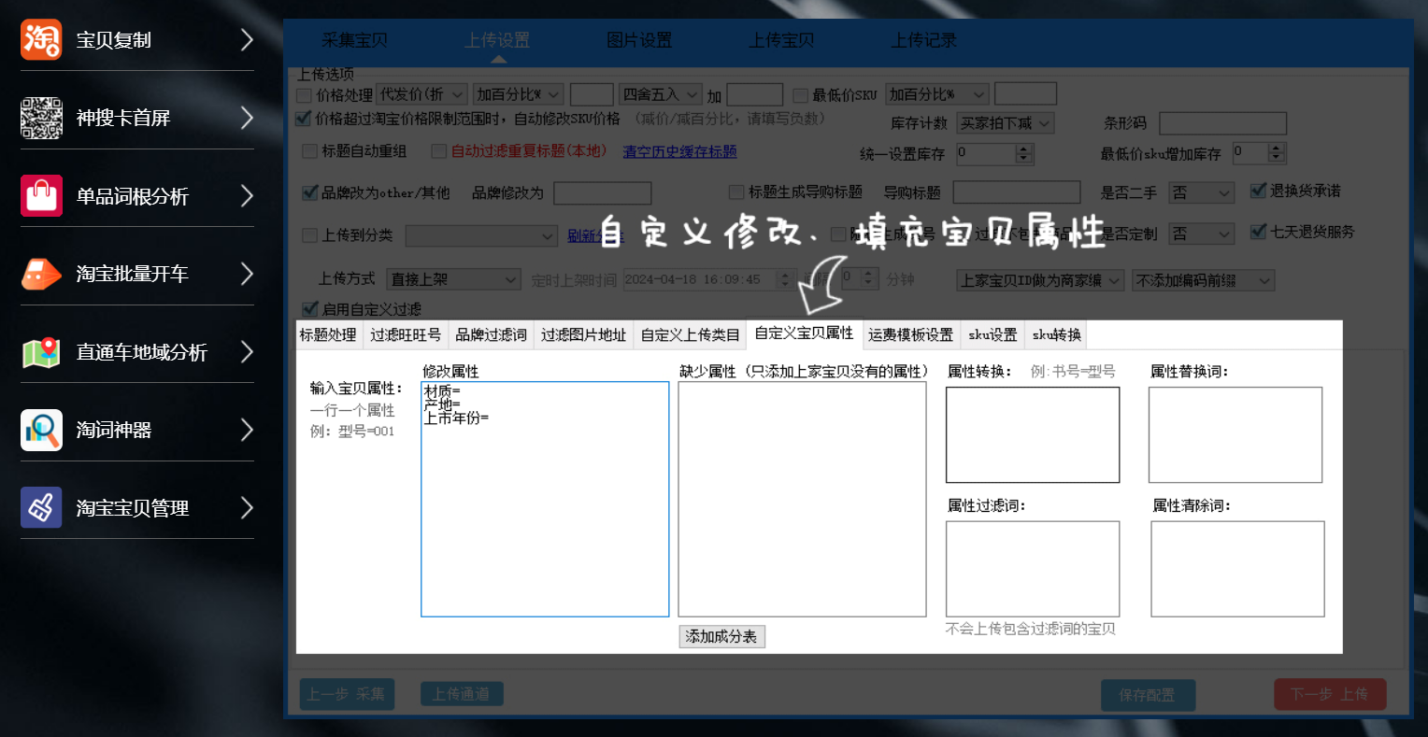Open the 过滤旺旺号 sub-tab
The height and width of the screenshot is (737, 1428).
(x=406, y=334)
